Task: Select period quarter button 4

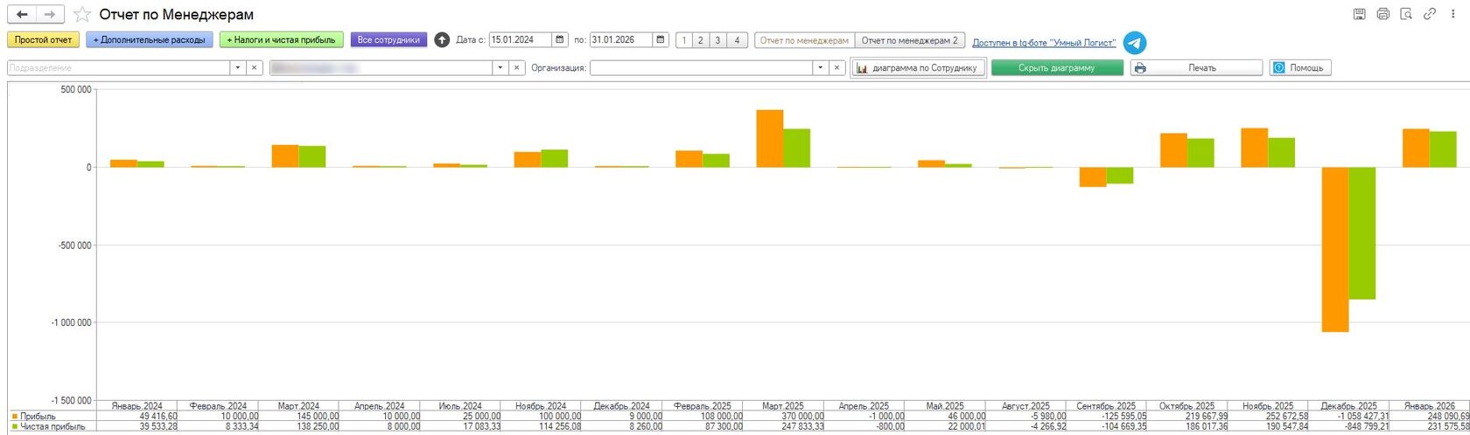Action: pyautogui.click(x=738, y=40)
